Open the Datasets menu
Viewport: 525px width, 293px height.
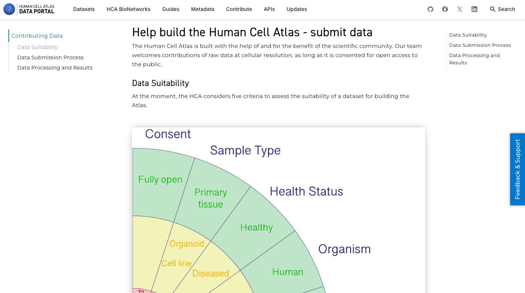coord(84,9)
